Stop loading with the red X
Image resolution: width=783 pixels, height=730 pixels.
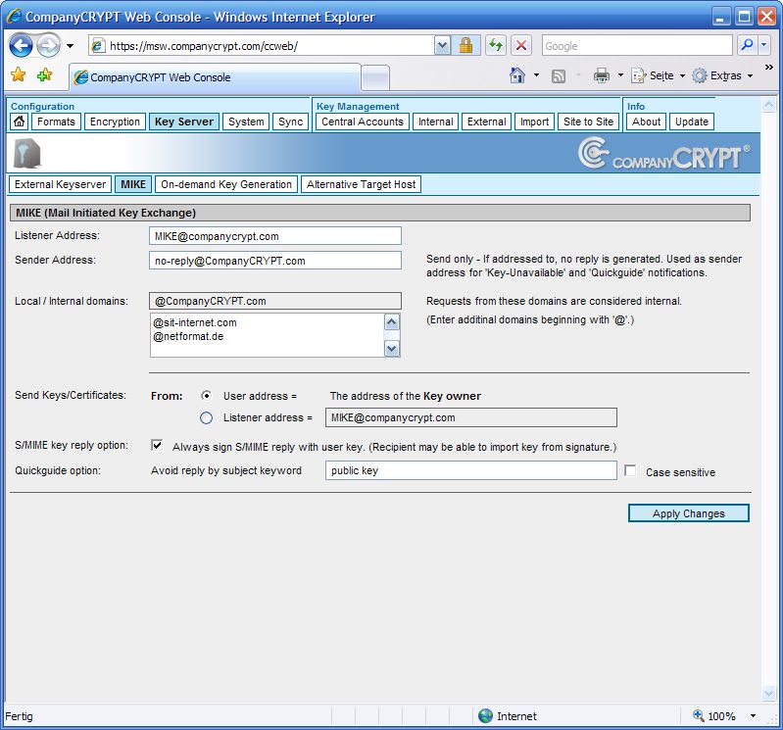pyautogui.click(x=520, y=46)
